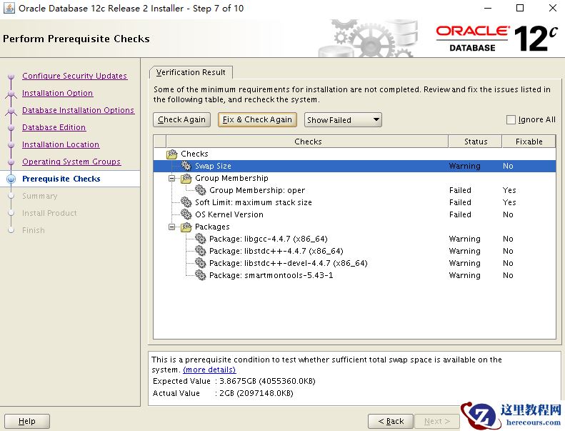Select the Verification Result tab
The image size is (565, 431).
click(x=191, y=72)
